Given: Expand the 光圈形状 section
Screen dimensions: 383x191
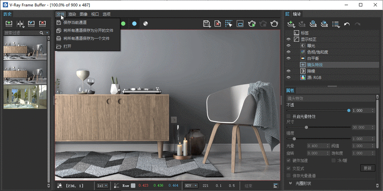Looking at the screenshot, I should coord(290,184).
